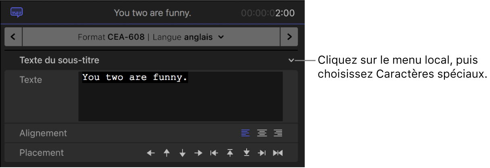Snap caption to the top edge
Viewport: 490px width, 168px height.
pyautogui.click(x=230, y=153)
